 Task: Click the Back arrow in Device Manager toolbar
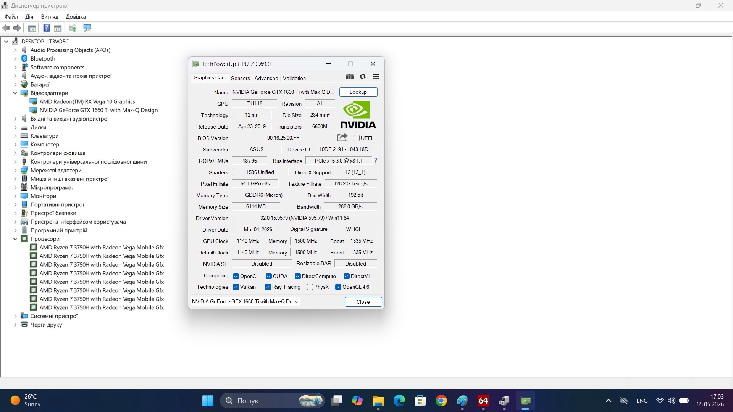point(6,28)
